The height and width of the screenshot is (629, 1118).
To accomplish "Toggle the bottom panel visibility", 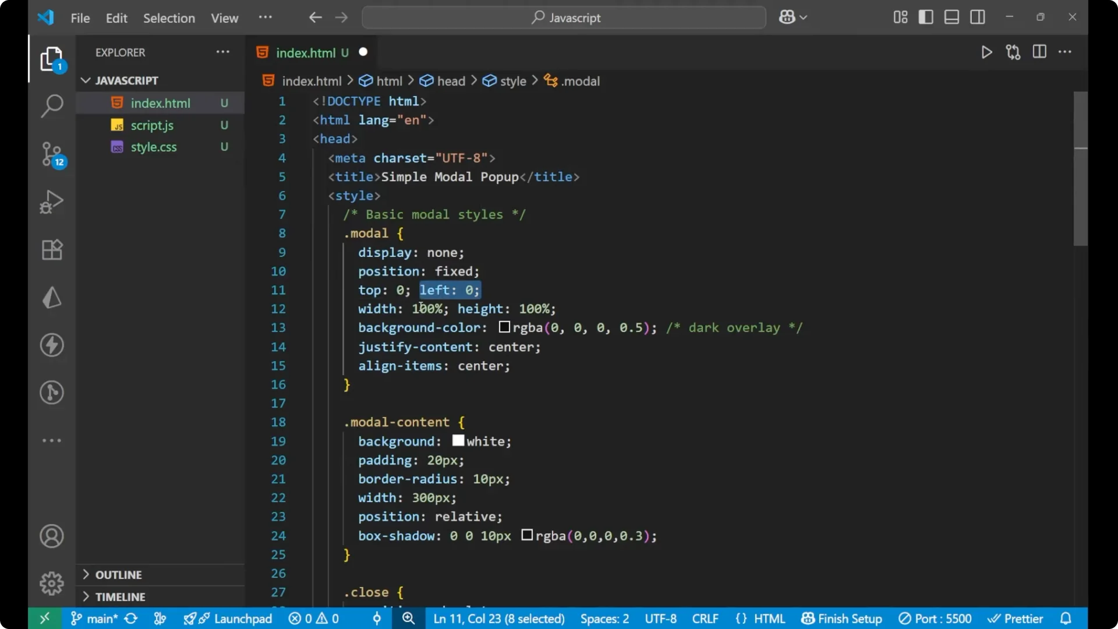I will [951, 17].
